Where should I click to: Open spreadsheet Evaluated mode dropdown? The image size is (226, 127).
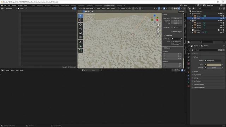tap(11, 8)
